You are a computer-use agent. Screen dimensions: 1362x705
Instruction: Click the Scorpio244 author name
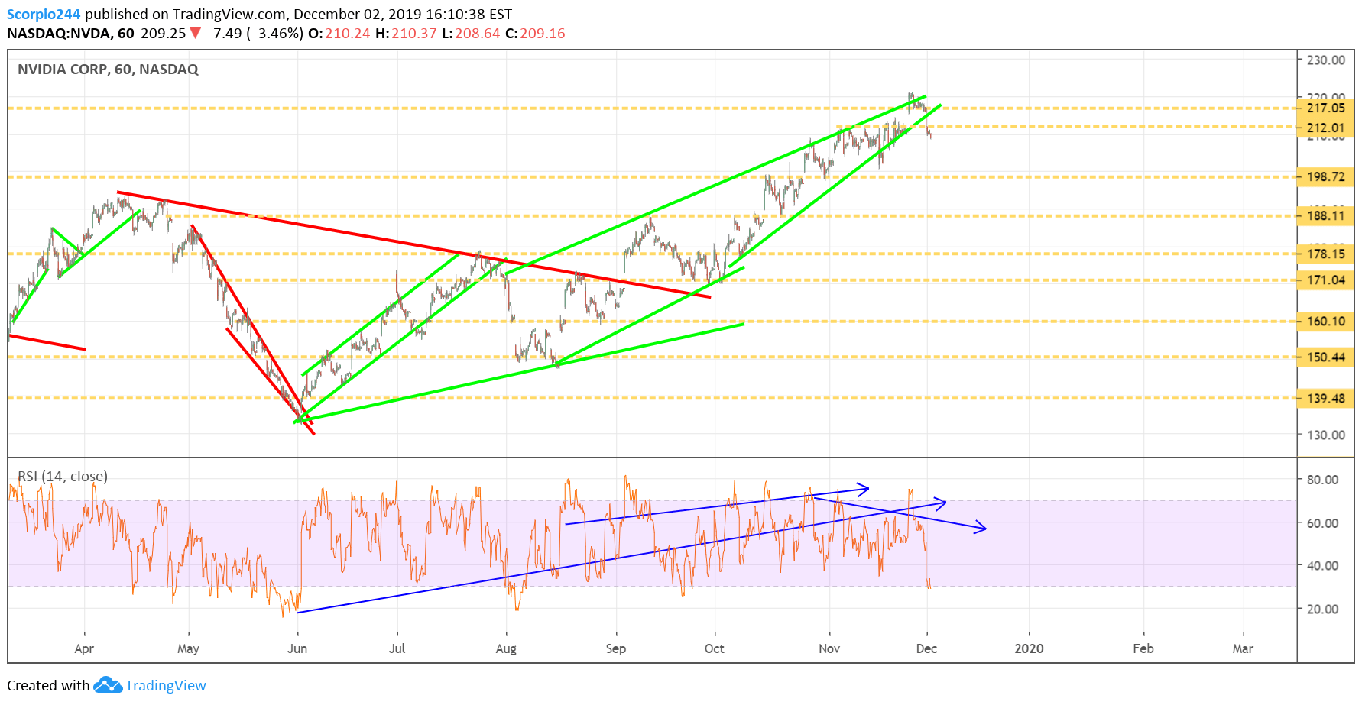44,15
